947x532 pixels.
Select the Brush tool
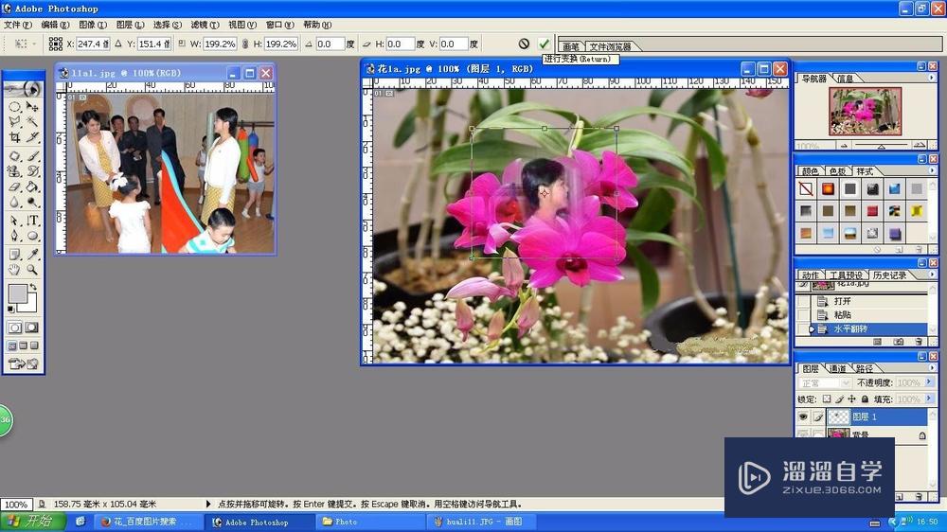(x=32, y=156)
